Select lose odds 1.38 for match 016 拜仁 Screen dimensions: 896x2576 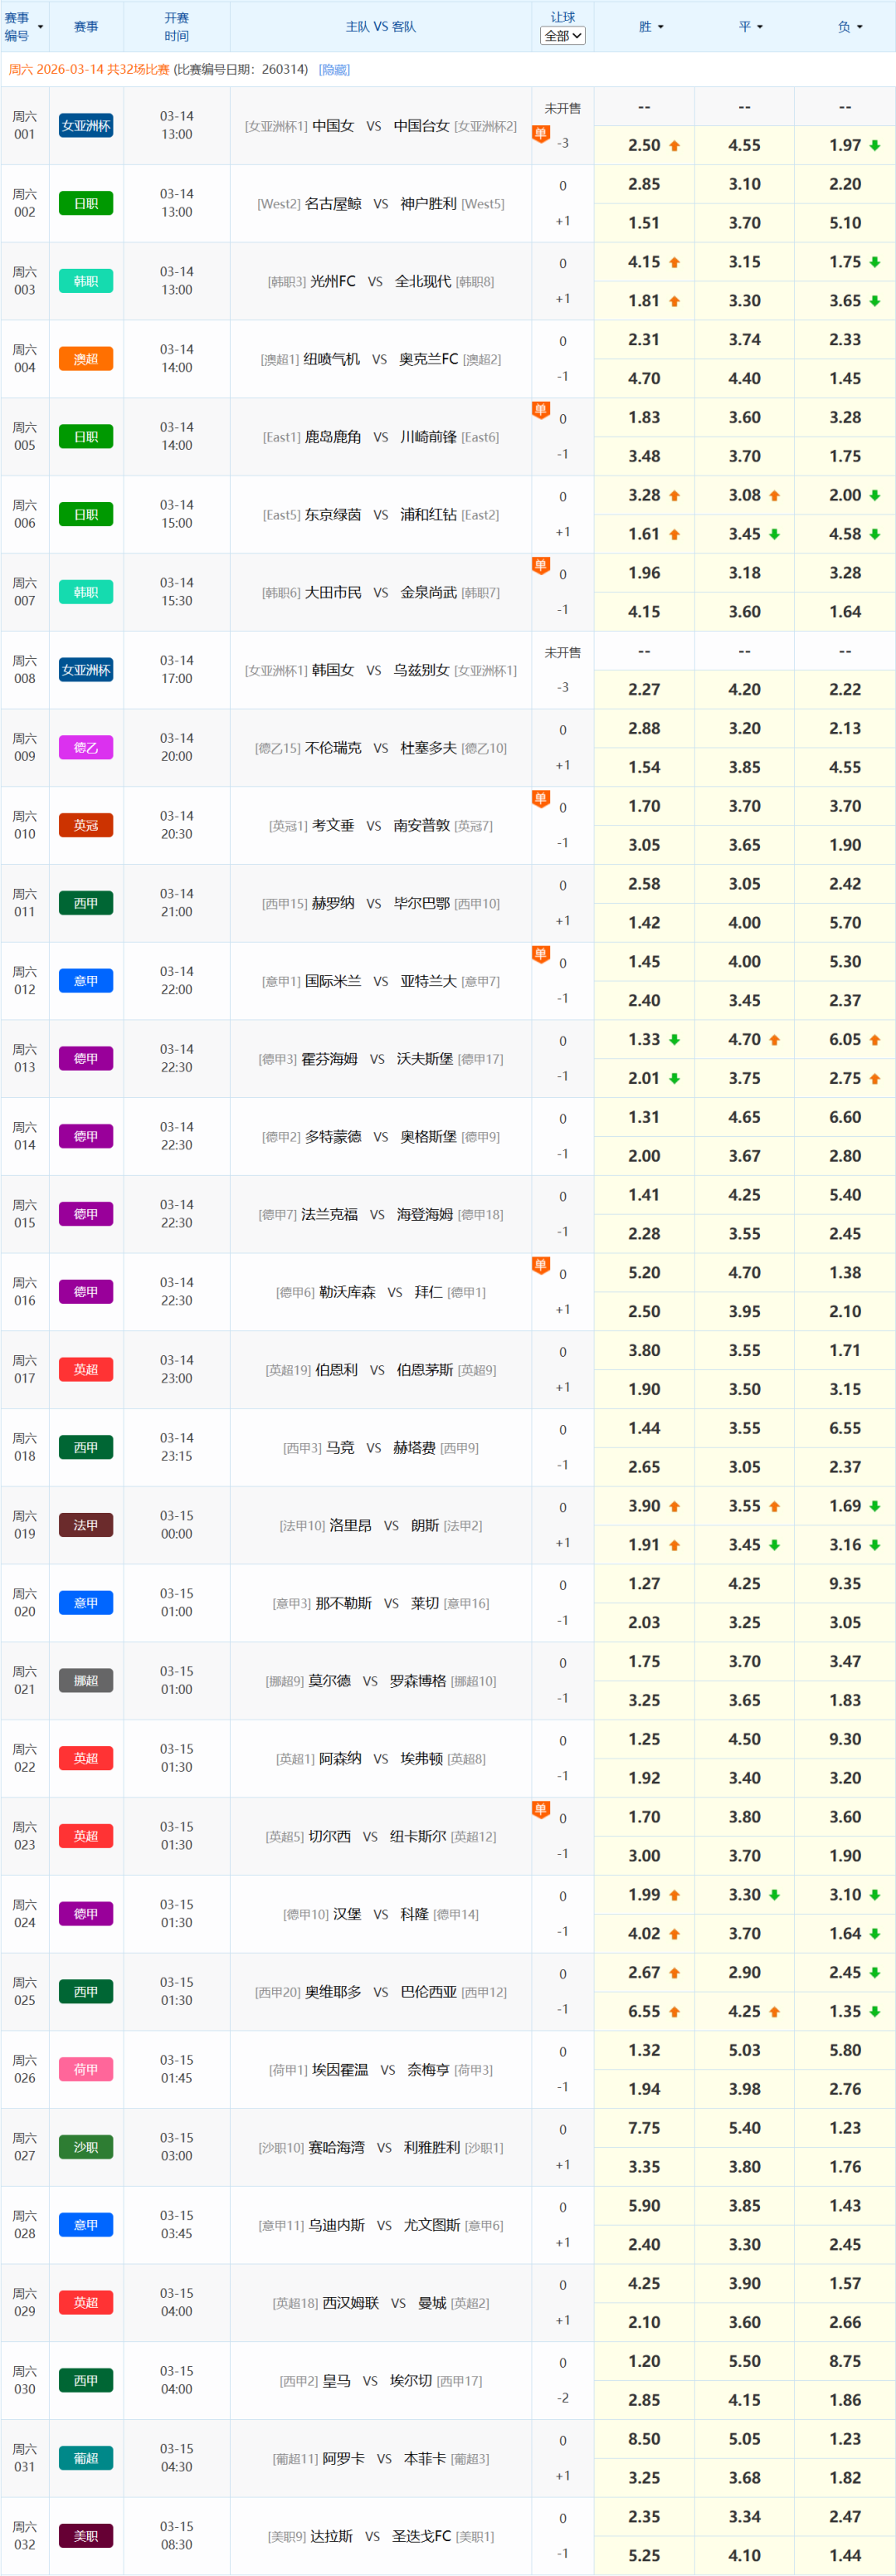[x=845, y=1273]
